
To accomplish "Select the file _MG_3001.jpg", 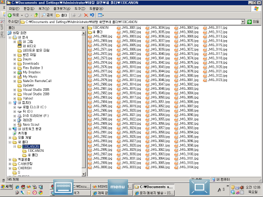I will point(131,28).
